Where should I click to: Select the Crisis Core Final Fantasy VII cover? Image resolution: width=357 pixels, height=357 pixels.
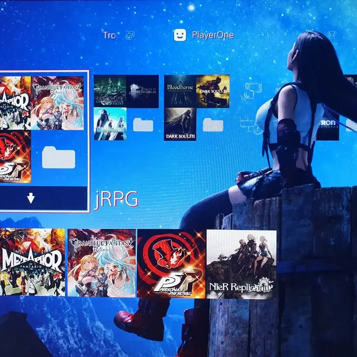tap(110, 124)
